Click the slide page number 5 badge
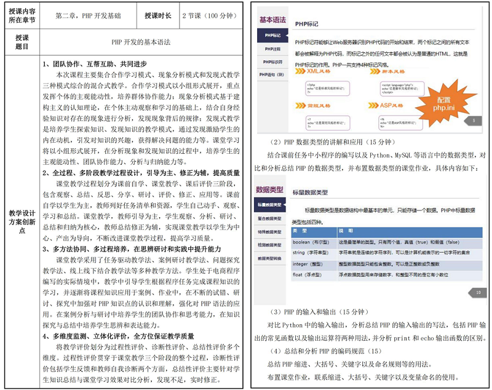The image size is (492, 390). point(474,122)
